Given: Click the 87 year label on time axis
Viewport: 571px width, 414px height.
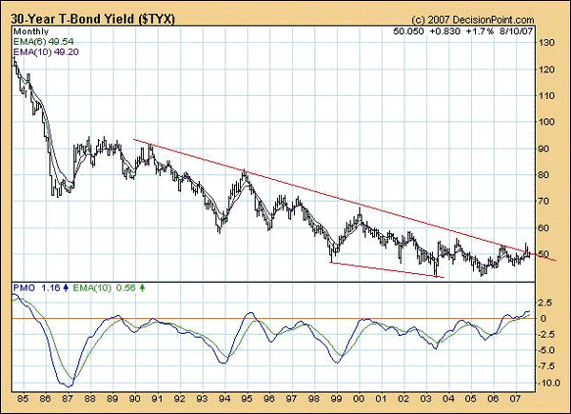Looking at the screenshot, I should pyautogui.click(x=68, y=399).
